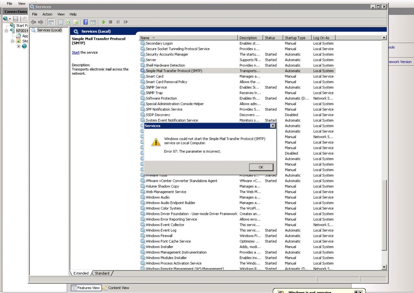Click the Windows is not genuine notification
Viewport: 414px width, 293px height.
tap(320, 291)
